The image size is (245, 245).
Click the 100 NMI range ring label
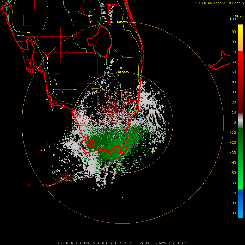(x=122, y=22)
